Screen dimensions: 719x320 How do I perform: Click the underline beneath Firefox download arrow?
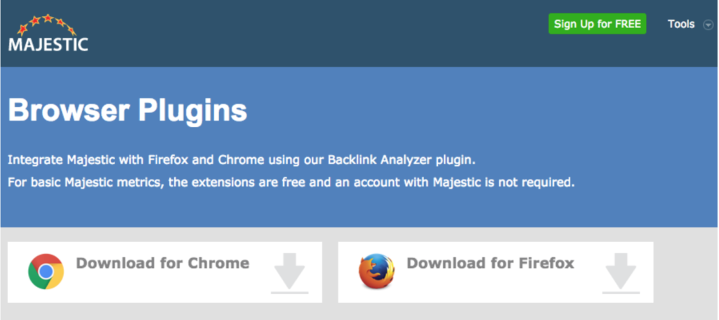(621, 293)
